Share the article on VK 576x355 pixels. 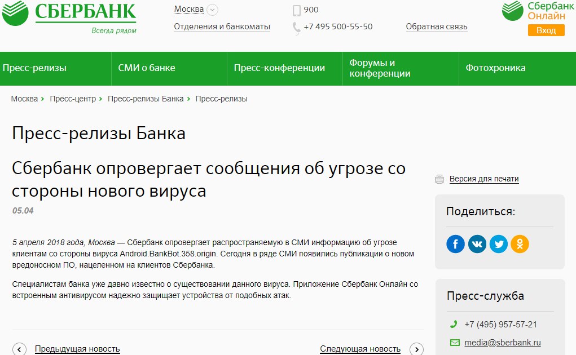[477, 244]
